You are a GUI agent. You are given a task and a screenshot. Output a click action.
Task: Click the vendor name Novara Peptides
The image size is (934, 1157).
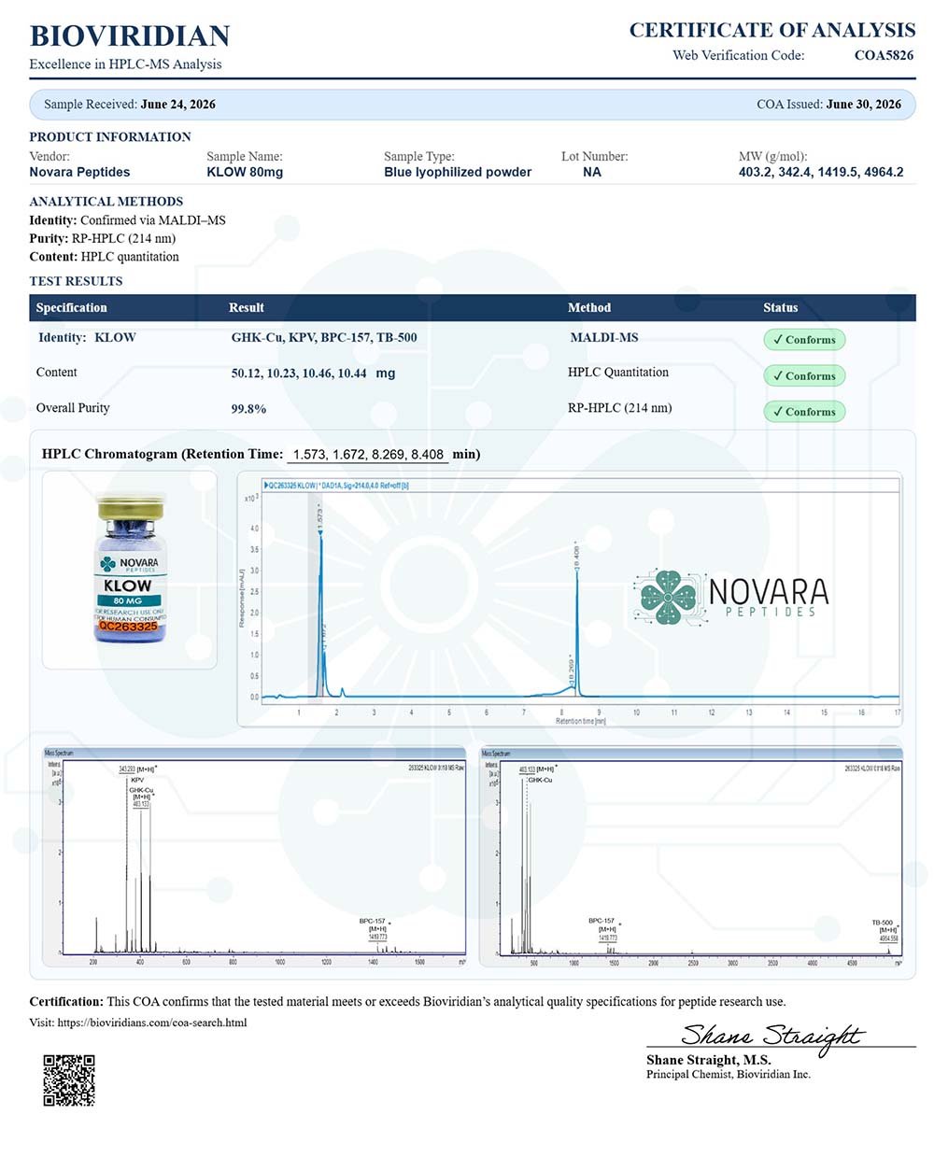[x=79, y=173]
